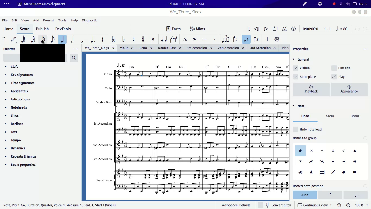The height and width of the screenshot is (209, 371).
Task: Expand the Noteheads palette
Action: pyautogui.click(x=5, y=107)
